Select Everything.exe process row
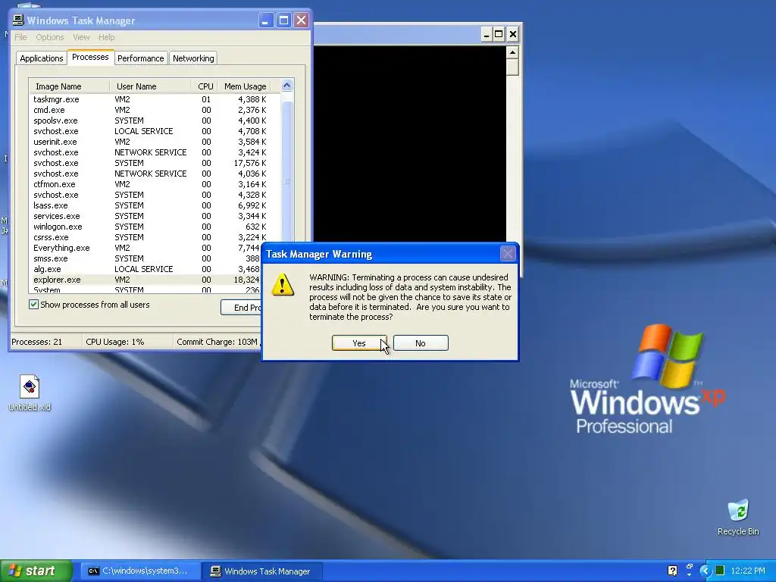The image size is (776, 582). [145, 248]
